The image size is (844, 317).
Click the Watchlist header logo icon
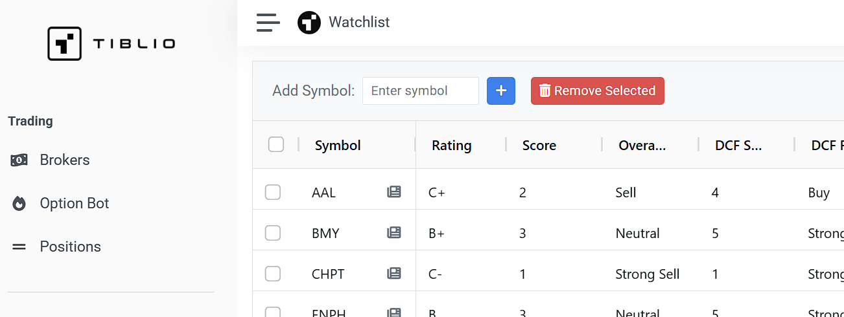pyautogui.click(x=309, y=23)
